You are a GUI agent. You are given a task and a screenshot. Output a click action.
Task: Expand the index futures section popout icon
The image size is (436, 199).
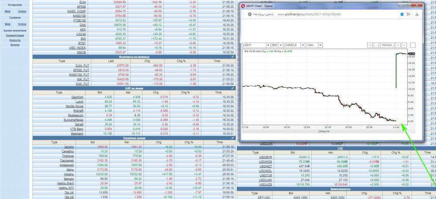[x=233, y=57]
